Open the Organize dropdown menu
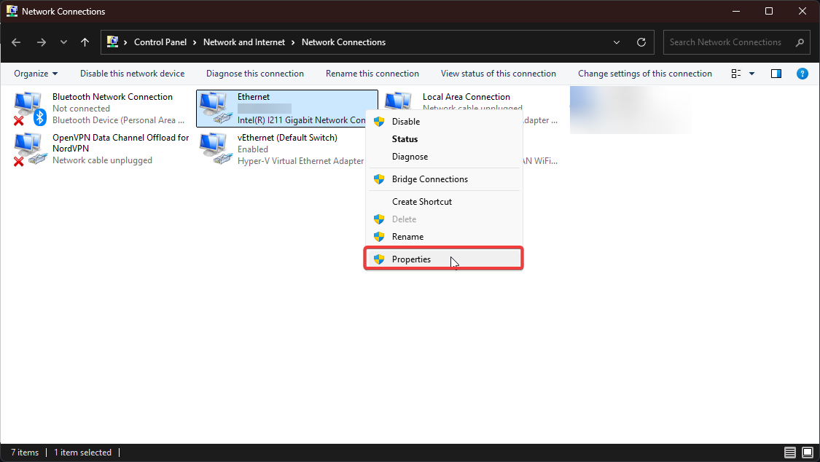 coord(35,73)
